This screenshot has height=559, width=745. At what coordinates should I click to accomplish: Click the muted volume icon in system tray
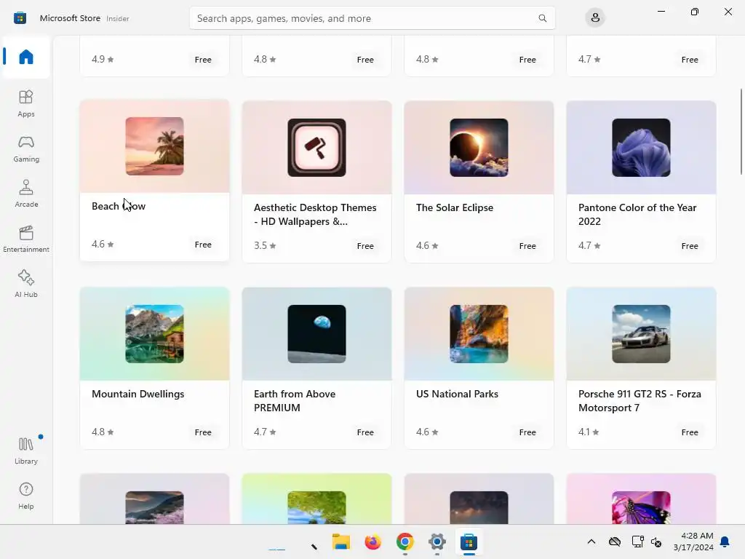(656, 542)
